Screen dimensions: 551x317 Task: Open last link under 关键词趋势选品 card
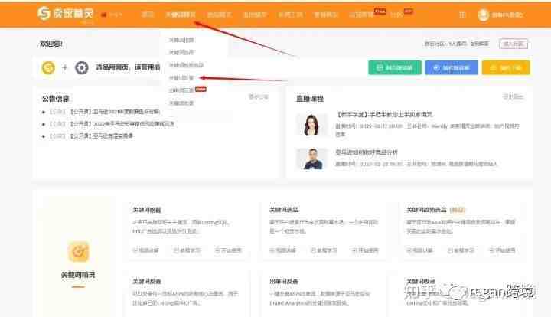tap(503, 250)
